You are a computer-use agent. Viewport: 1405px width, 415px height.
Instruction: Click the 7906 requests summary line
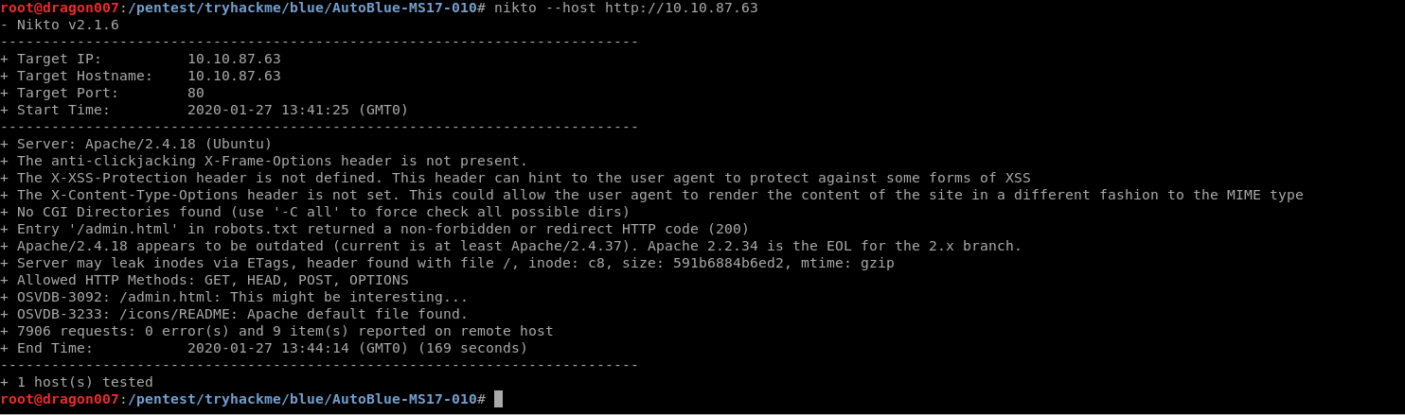[276, 331]
